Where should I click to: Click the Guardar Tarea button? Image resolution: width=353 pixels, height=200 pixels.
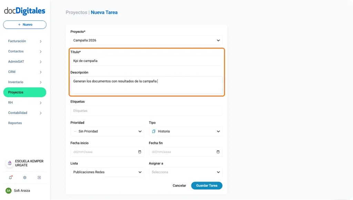206,185
